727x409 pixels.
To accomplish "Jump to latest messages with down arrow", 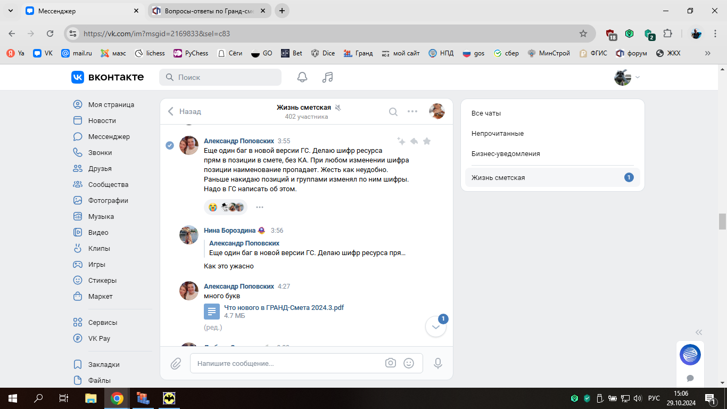I will click(436, 327).
